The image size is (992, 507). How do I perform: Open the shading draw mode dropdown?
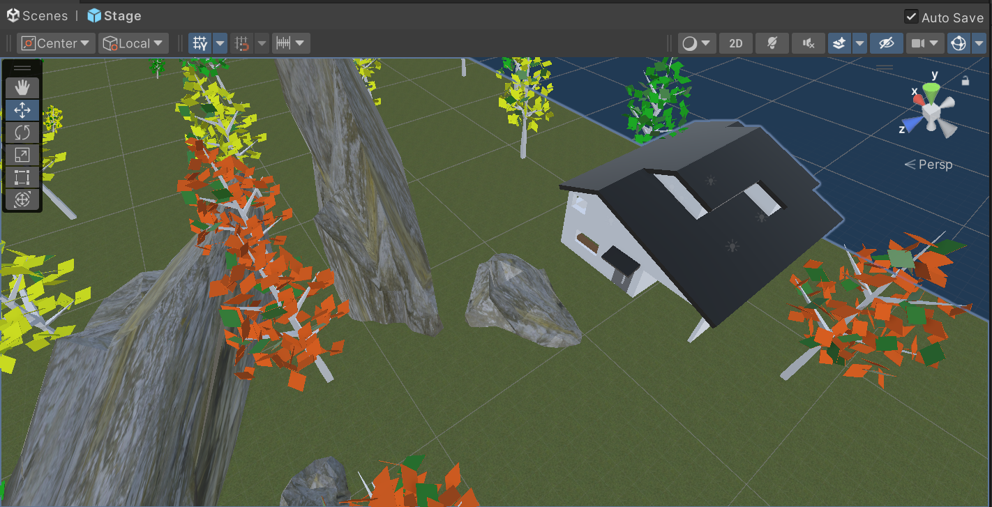[697, 43]
